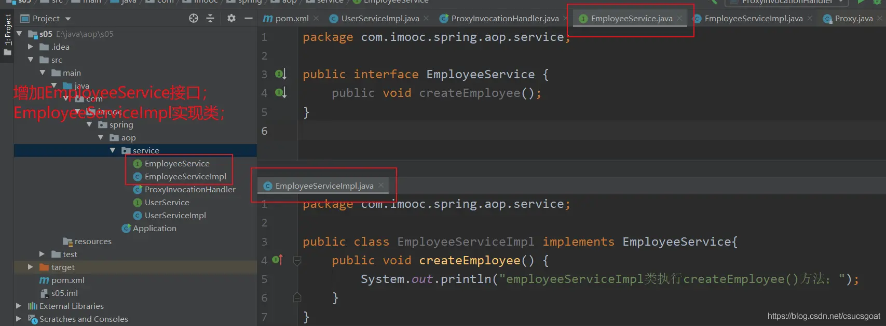This screenshot has width=886, height=326.
Task: Switch to the pom.xml editor tab
Action: coord(287,19)
